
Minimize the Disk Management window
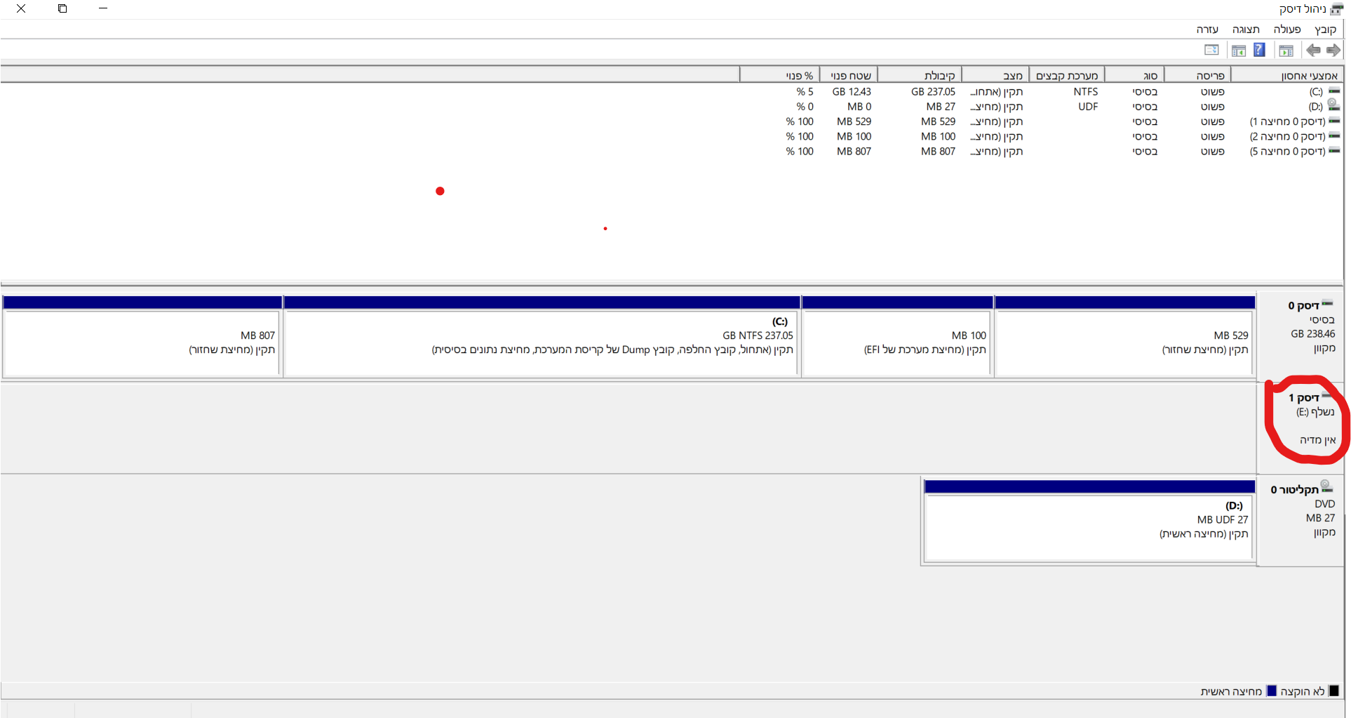pyautogui.click(x=103, y=8)
